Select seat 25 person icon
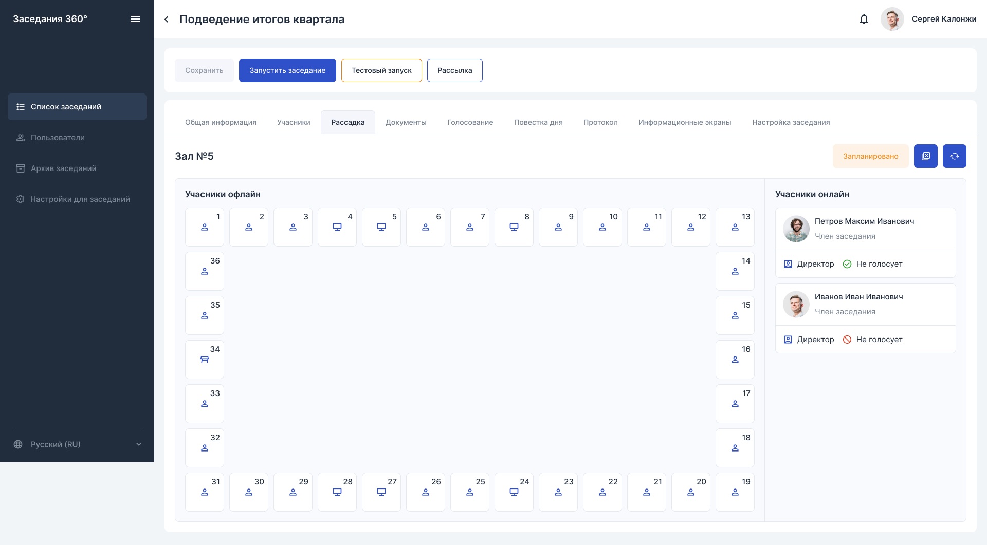This screenshot has width=987, height=545. tap(470, 492)
